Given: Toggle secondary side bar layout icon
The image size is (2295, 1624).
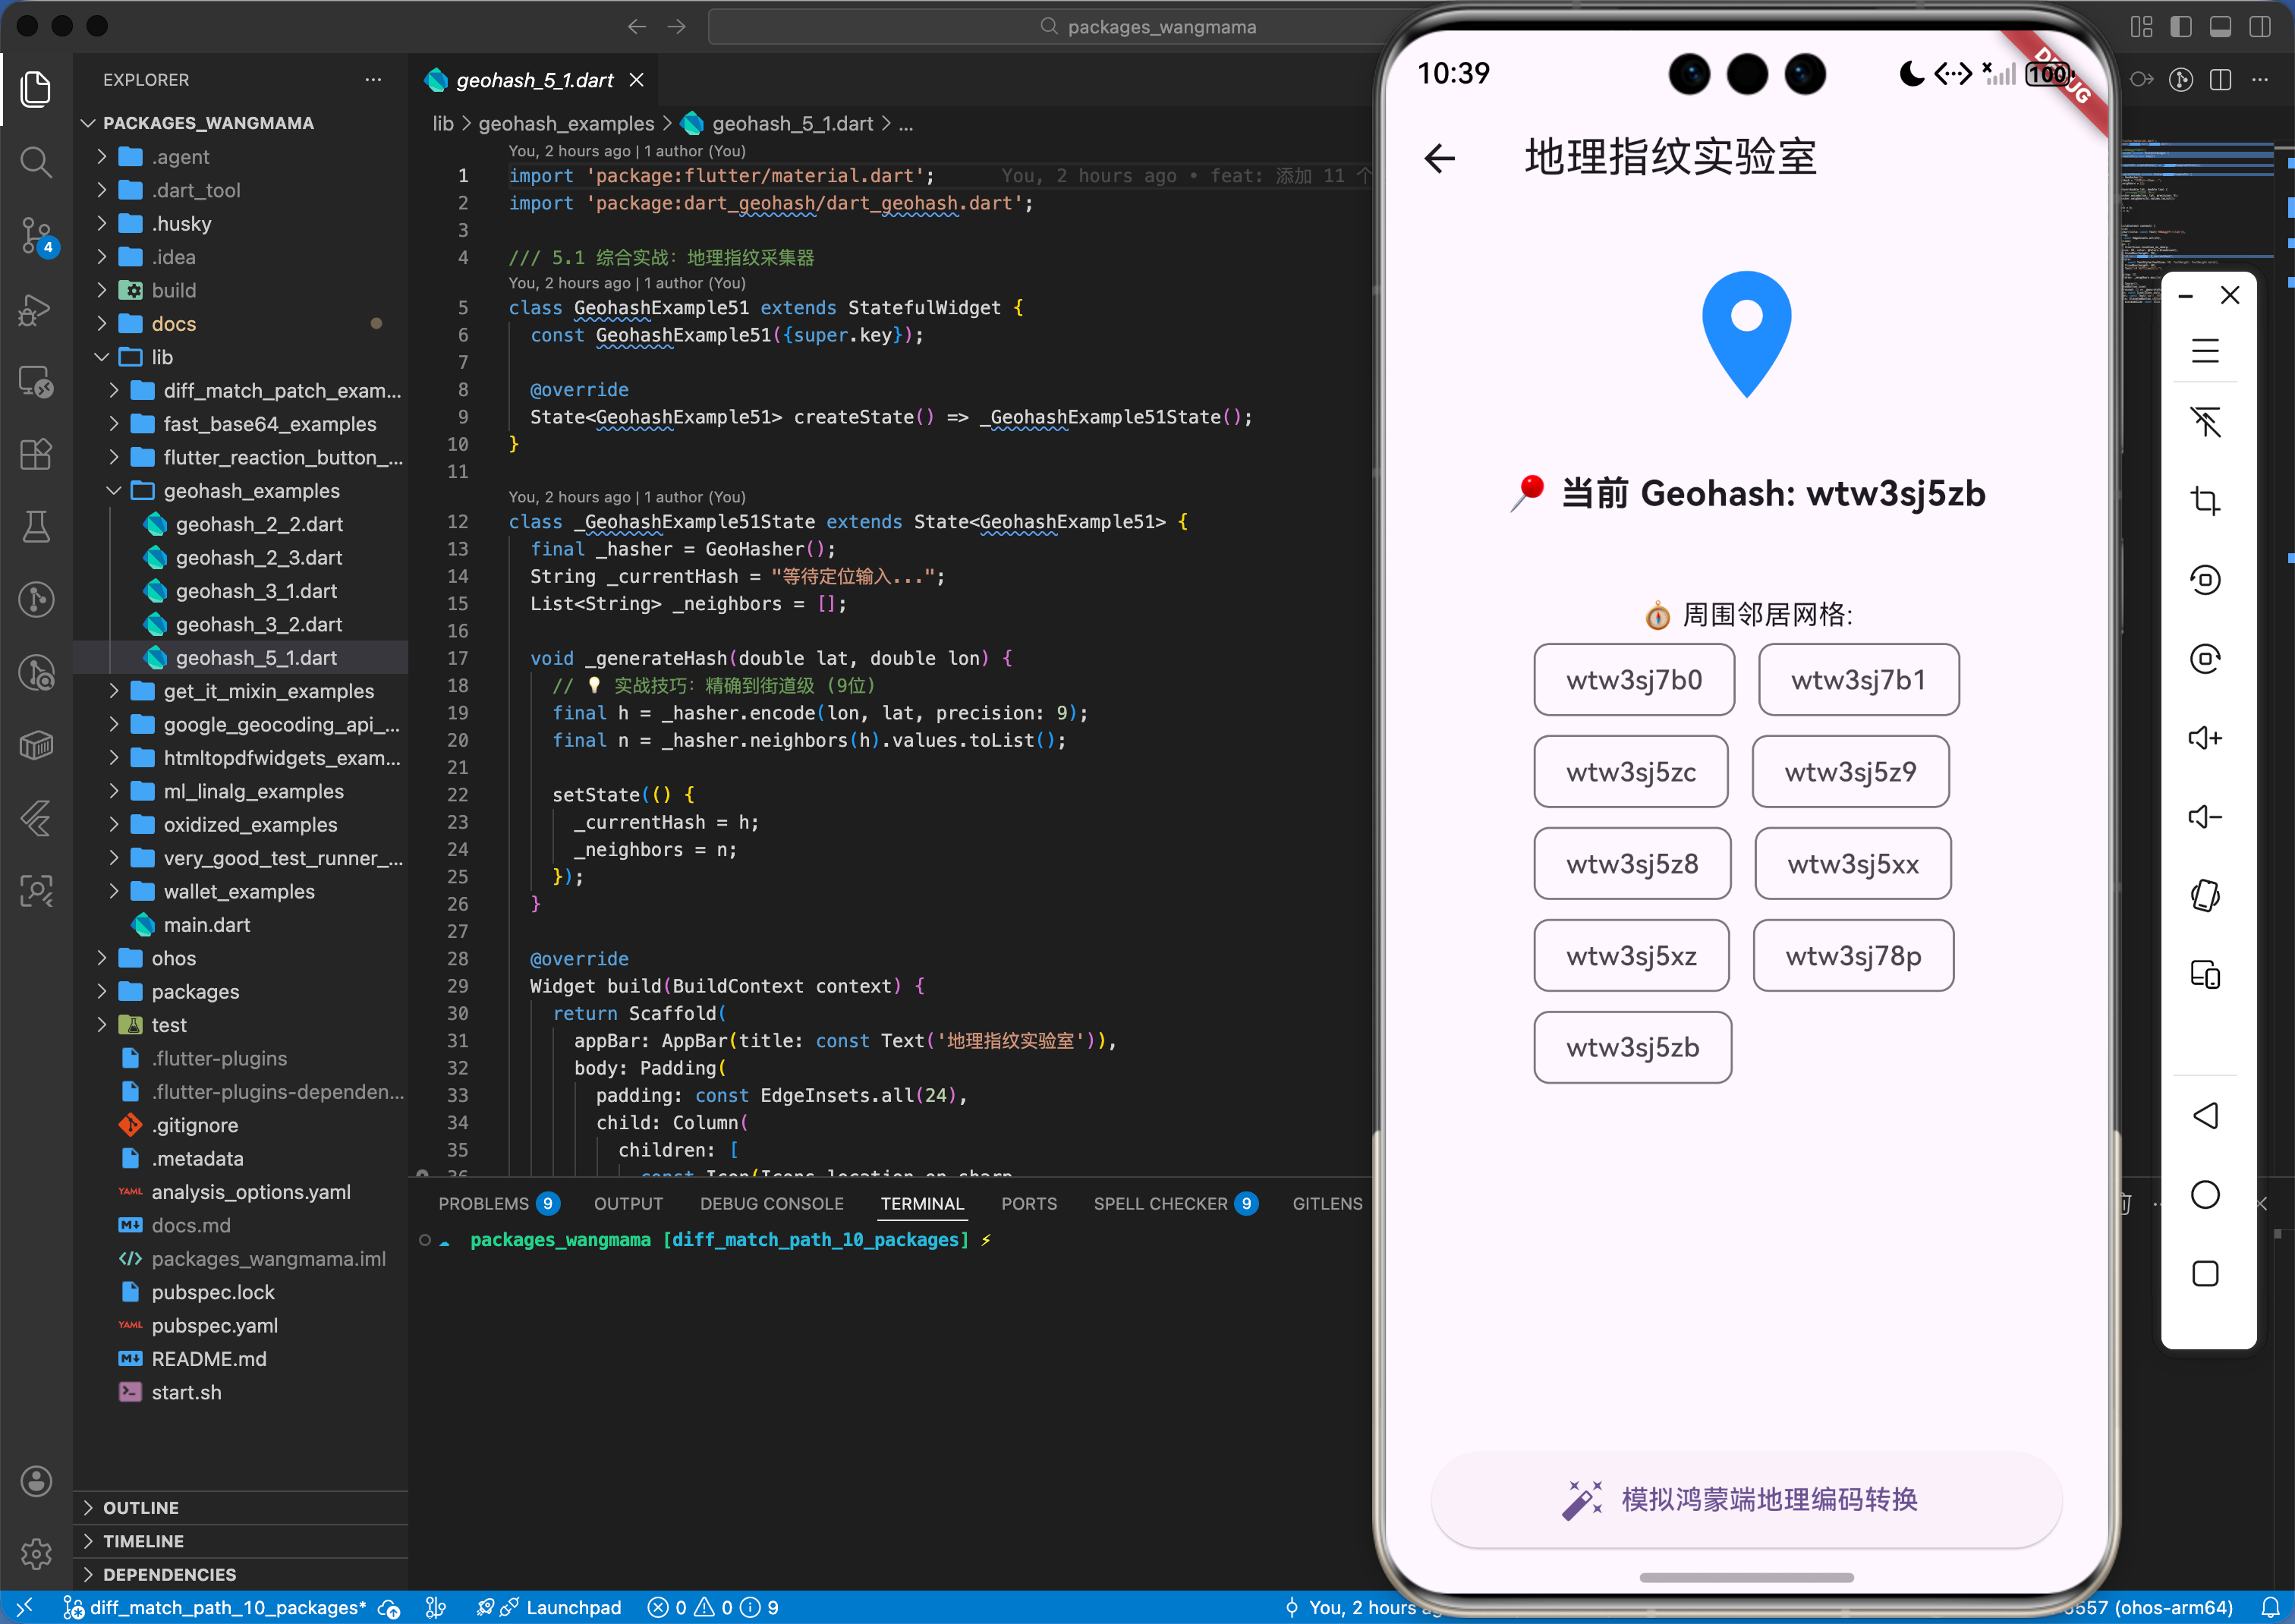Looking at the screenshot, I should (2259, 27).
